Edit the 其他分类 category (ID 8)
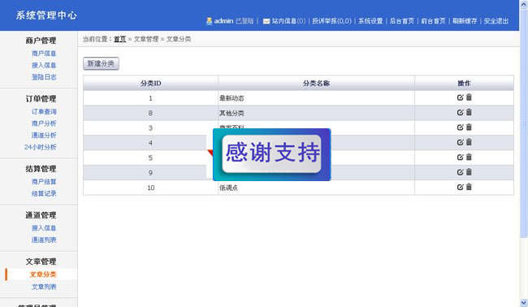Viewport: 528px width, 307px height. coord(460,112)
